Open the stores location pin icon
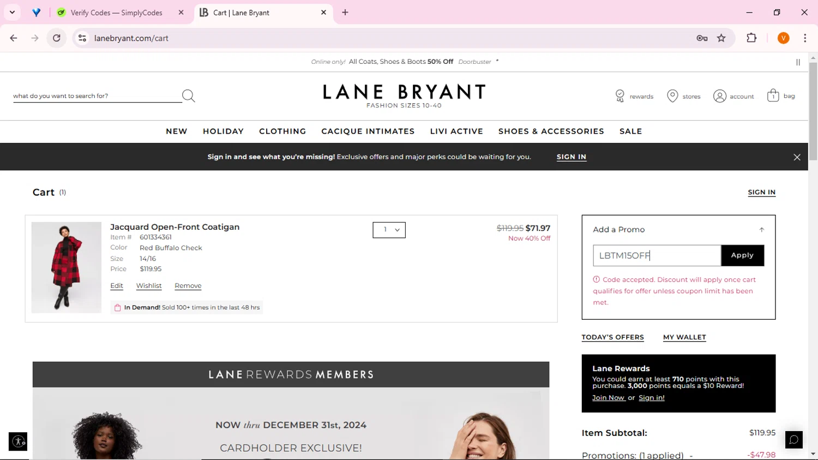This screenshot has width=818, height=460. coord(672,96)
